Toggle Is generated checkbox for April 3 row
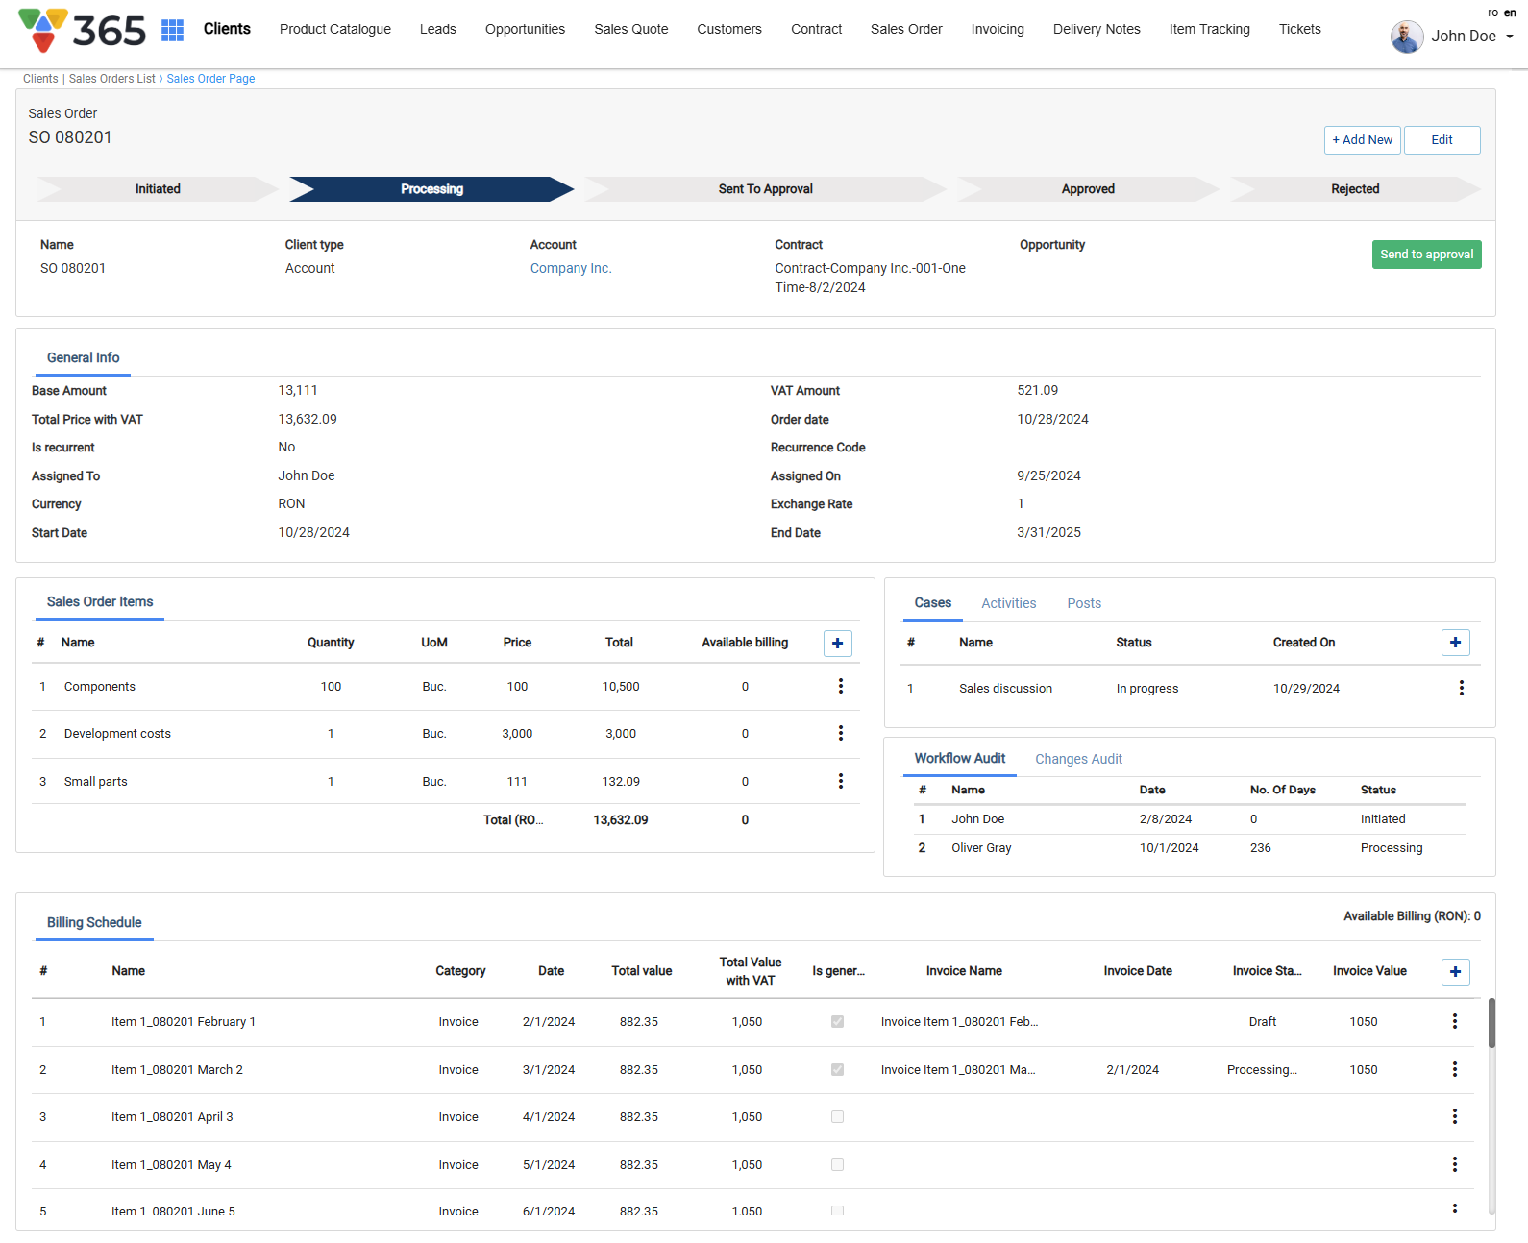The image size is (1528, 1243). (837, 1117)
